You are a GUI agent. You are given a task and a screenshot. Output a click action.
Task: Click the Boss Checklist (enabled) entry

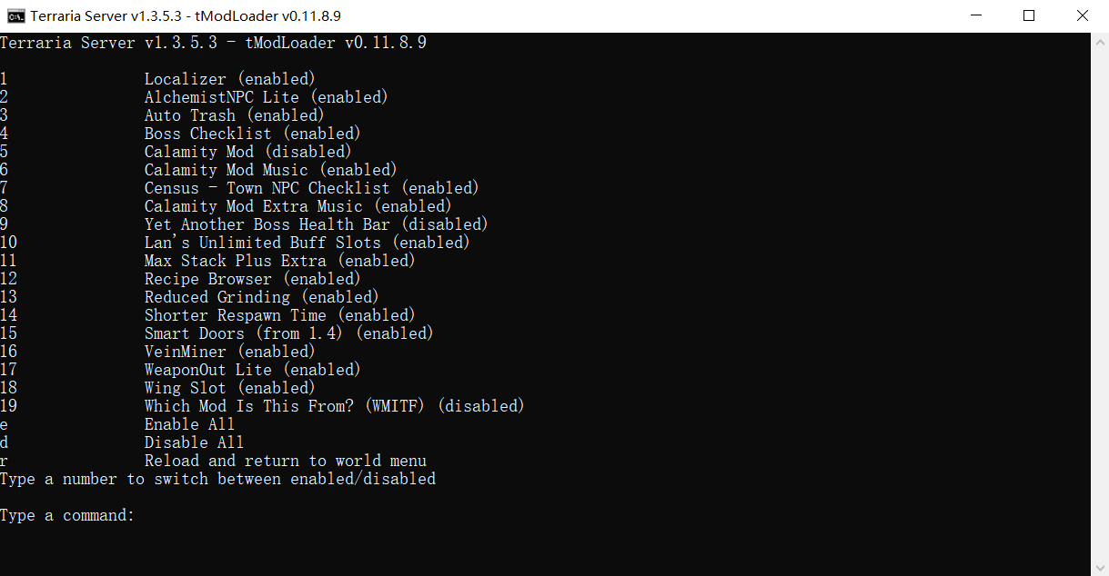(252, 134)
